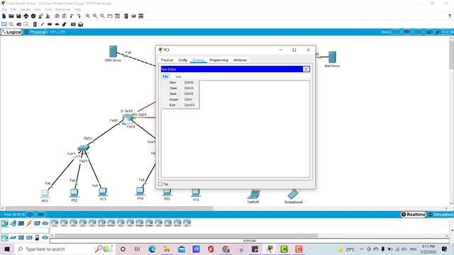Click the Redo arrow in the toolbar
Image resolution: width=454 pixels, height=255 pixels.
(x=79, y=16)
